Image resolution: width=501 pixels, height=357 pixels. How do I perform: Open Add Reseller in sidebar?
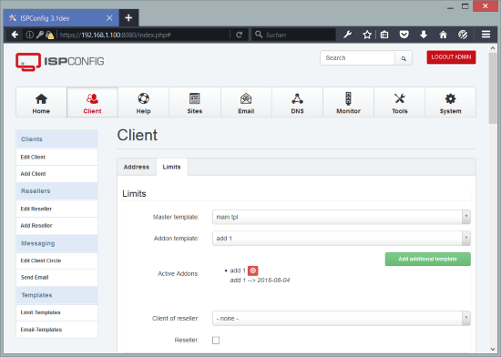[56, 226]
